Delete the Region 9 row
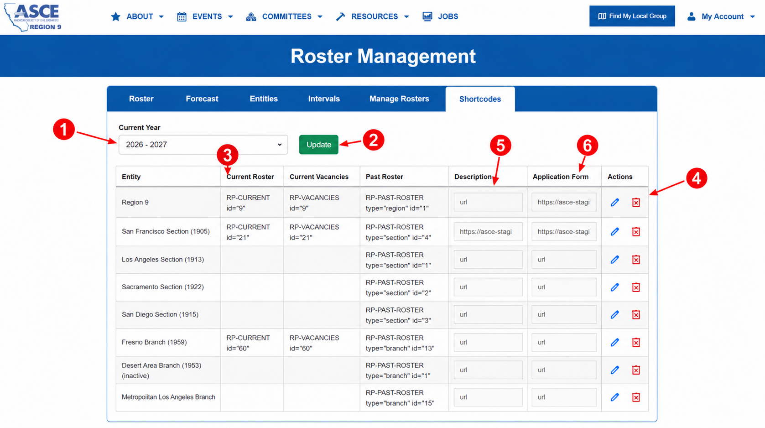Viewport: 765px width, 428px height. [636, 202]
